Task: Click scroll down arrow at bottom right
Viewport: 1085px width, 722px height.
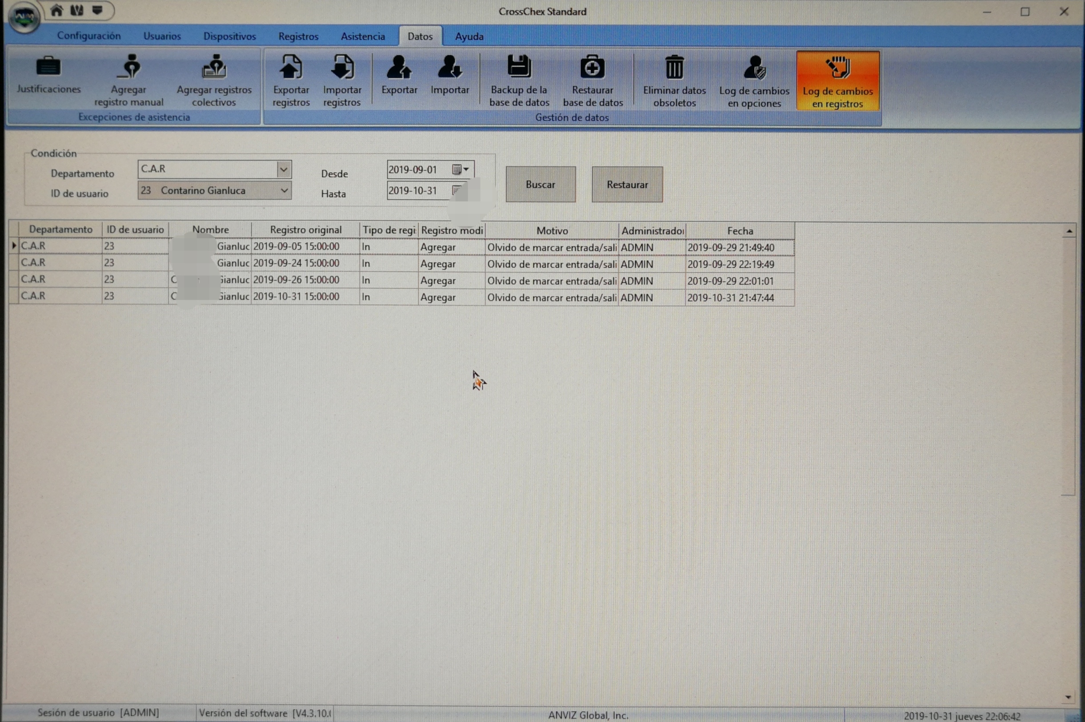Action: (x=1068, y=697)
